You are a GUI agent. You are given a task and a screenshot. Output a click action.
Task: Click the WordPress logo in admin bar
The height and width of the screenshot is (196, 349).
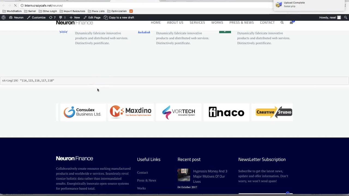pyautogui.click(x=4, y=17)
